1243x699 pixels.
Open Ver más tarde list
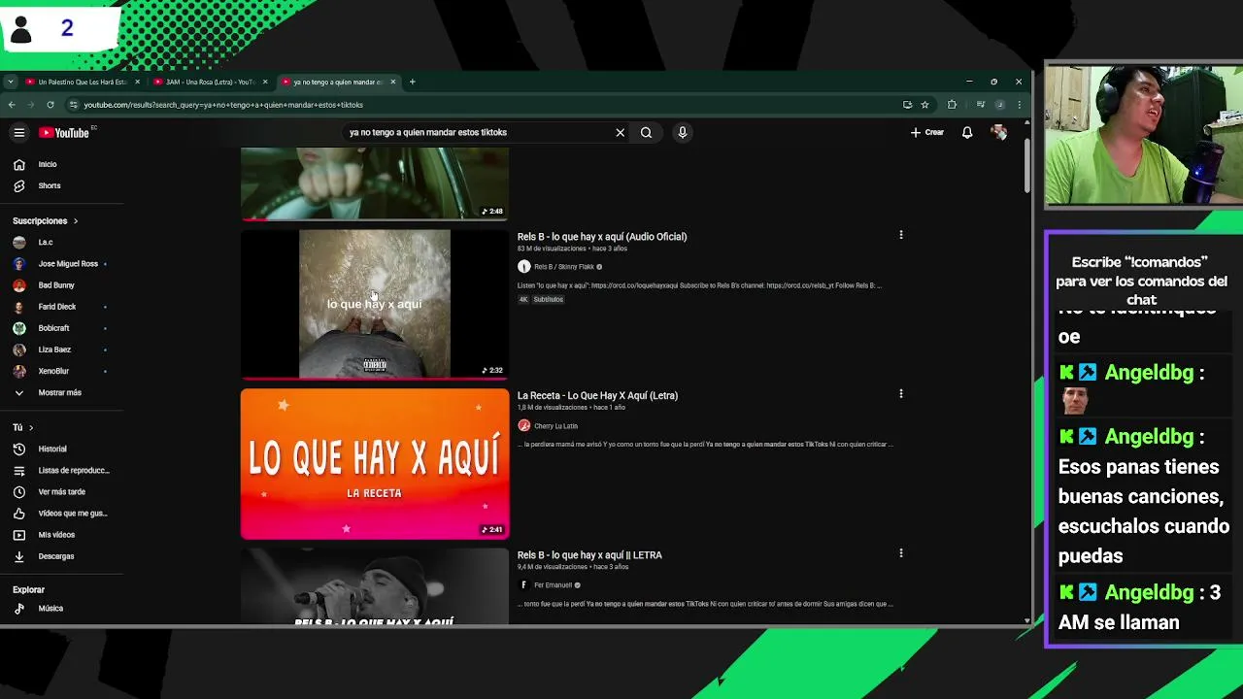coord(61,492)
